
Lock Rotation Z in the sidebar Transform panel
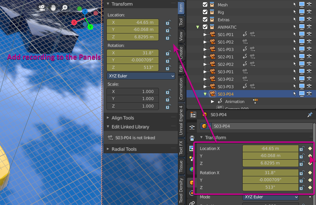pyautogui.click(x=168, y=68)
